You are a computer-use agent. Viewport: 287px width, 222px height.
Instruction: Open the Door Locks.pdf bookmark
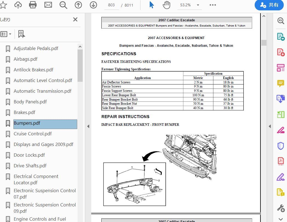(x=29, y=155)
